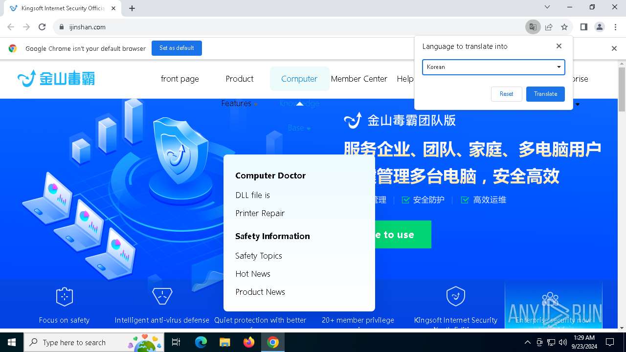Open the Chrome profile avatar menu
This screenshot has width=626, height=352.
point(599,27)
